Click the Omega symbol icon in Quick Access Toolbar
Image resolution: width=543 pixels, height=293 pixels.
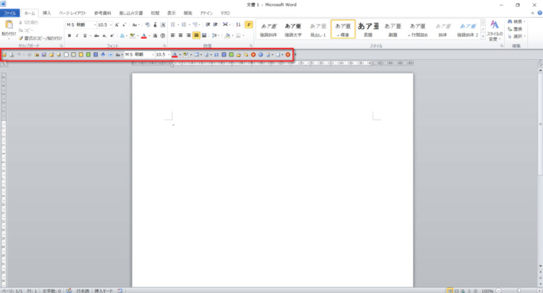(217, 55)
